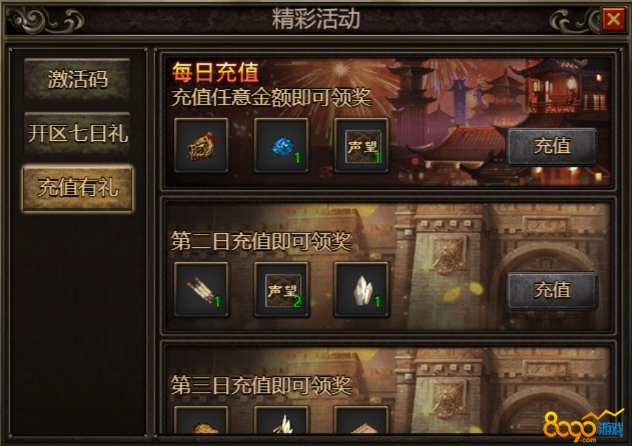The image size is (632, 446).
Task: Select the middle reward slot in day three row
Action: tap(281, 420)
